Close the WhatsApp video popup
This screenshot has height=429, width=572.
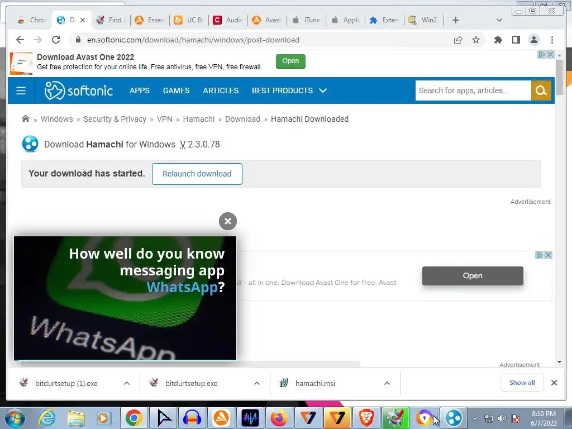point(228,221)
